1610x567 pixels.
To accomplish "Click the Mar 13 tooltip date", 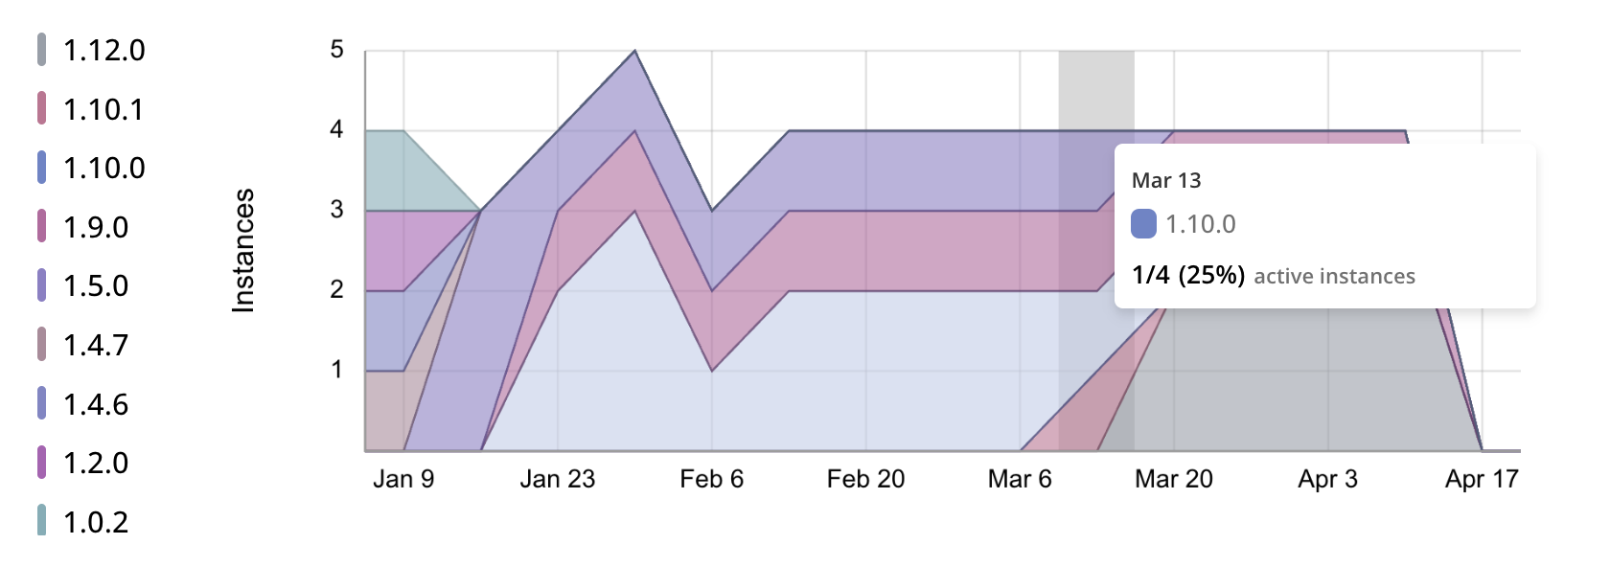I will 1165,180.
